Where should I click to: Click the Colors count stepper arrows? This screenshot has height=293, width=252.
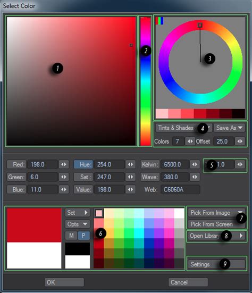pos(190,141)
